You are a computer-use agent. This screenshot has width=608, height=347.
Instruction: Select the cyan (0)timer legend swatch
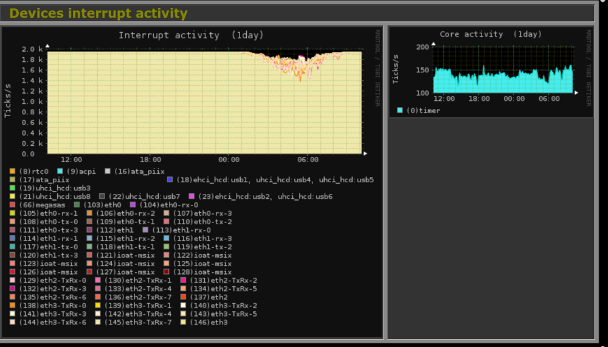click(399, 111)
